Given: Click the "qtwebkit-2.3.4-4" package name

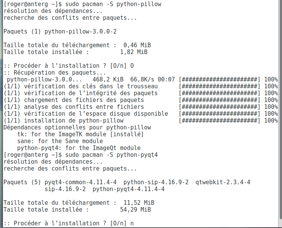Looking at the screenshot, I should tap(223, 182).
